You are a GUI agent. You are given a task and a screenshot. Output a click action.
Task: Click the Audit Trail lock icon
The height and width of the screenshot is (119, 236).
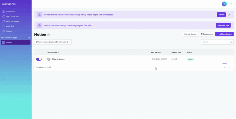point(3,26)
